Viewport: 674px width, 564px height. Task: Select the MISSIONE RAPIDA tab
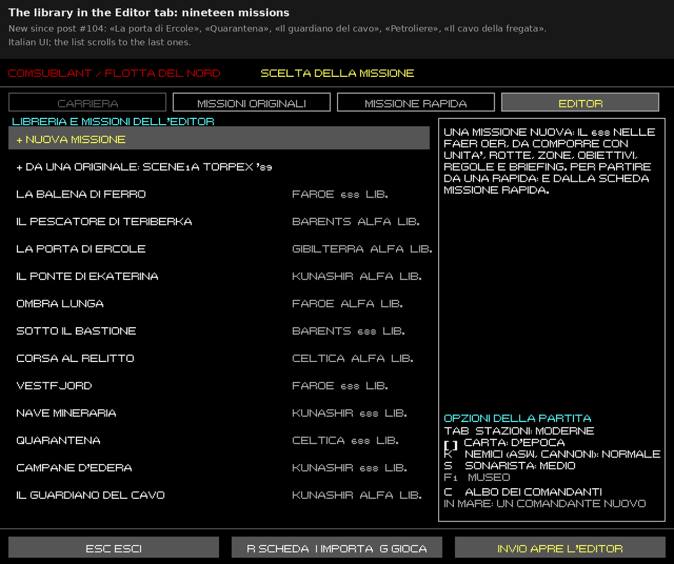(x=416, y=102)
